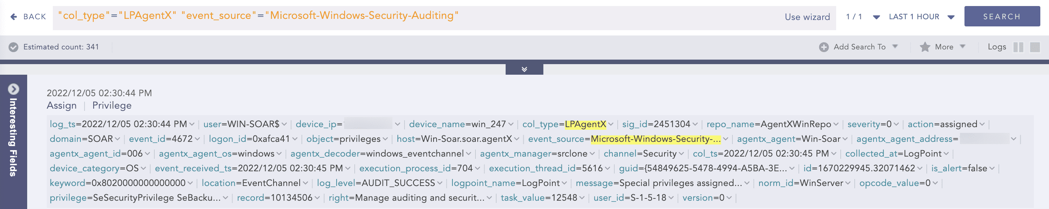
Task: Click the highlighted LPAgentX col_type value
Action: point(585,124)
